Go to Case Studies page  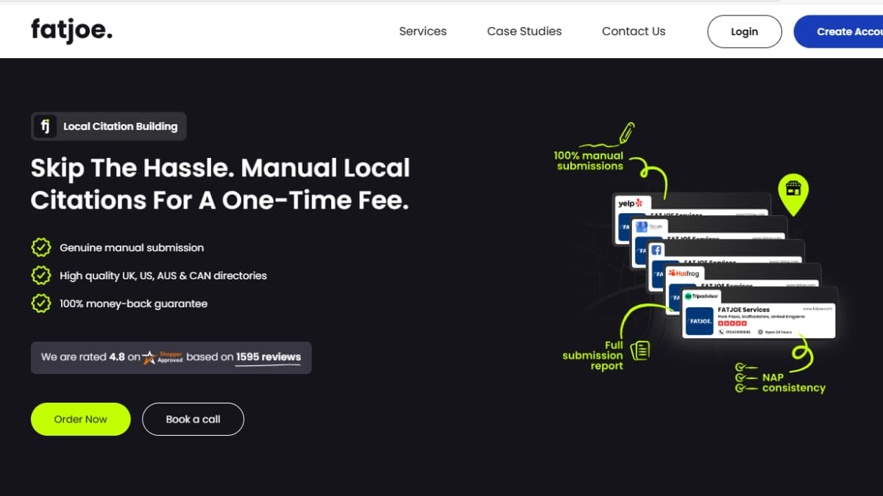[524, 32]
